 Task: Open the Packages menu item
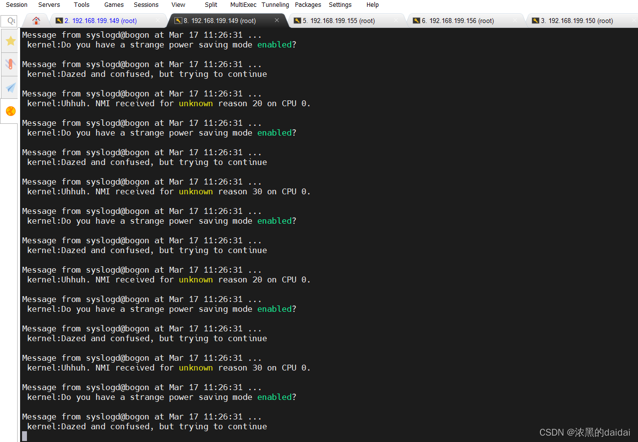tap(308, 5)
